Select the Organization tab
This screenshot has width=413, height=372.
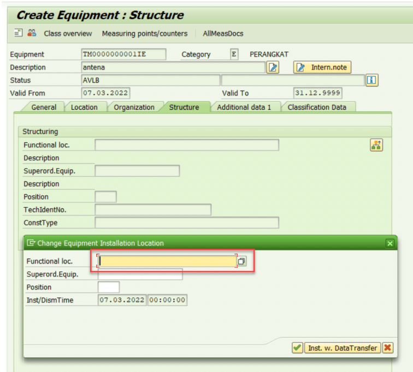point(134,107)
